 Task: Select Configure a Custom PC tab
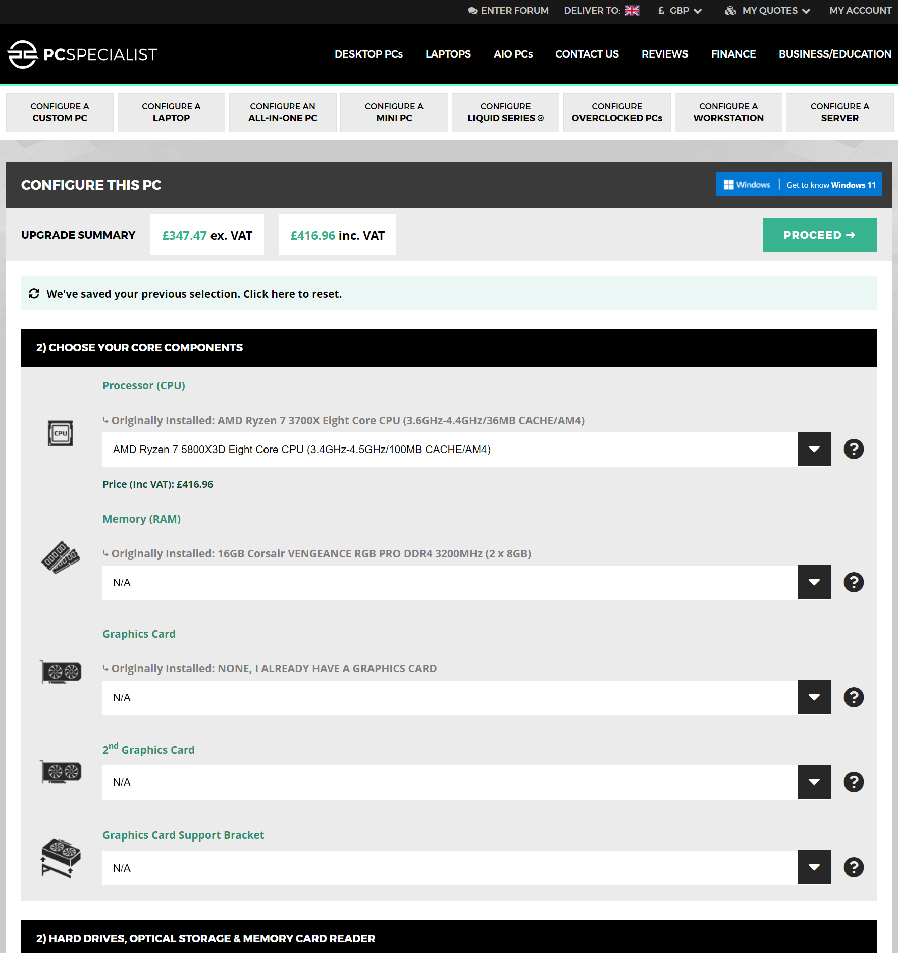click(x=60, y=113)
